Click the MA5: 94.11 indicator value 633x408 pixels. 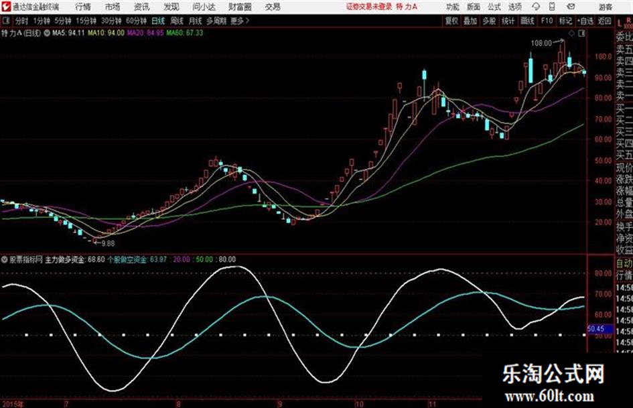tap(68, 33)
